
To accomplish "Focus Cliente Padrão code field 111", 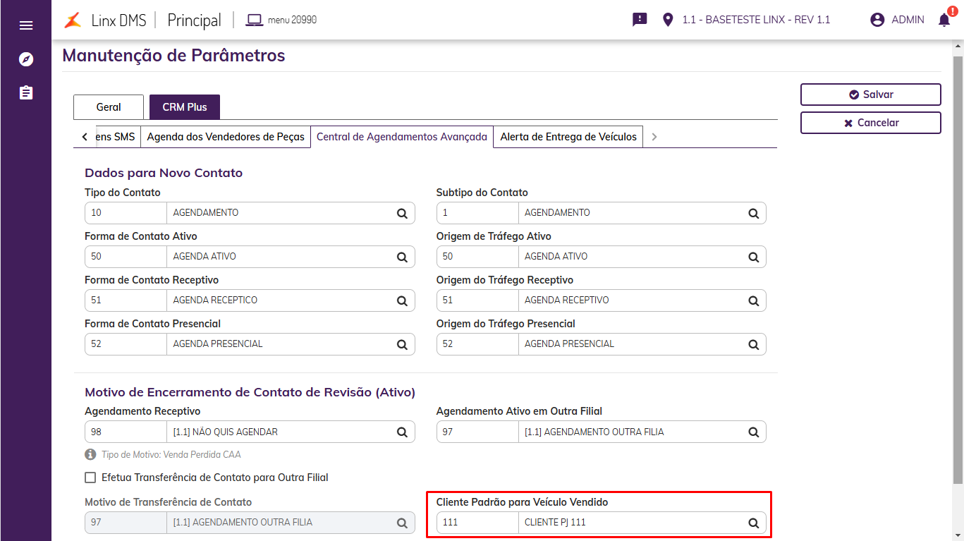I will [477, 523].
